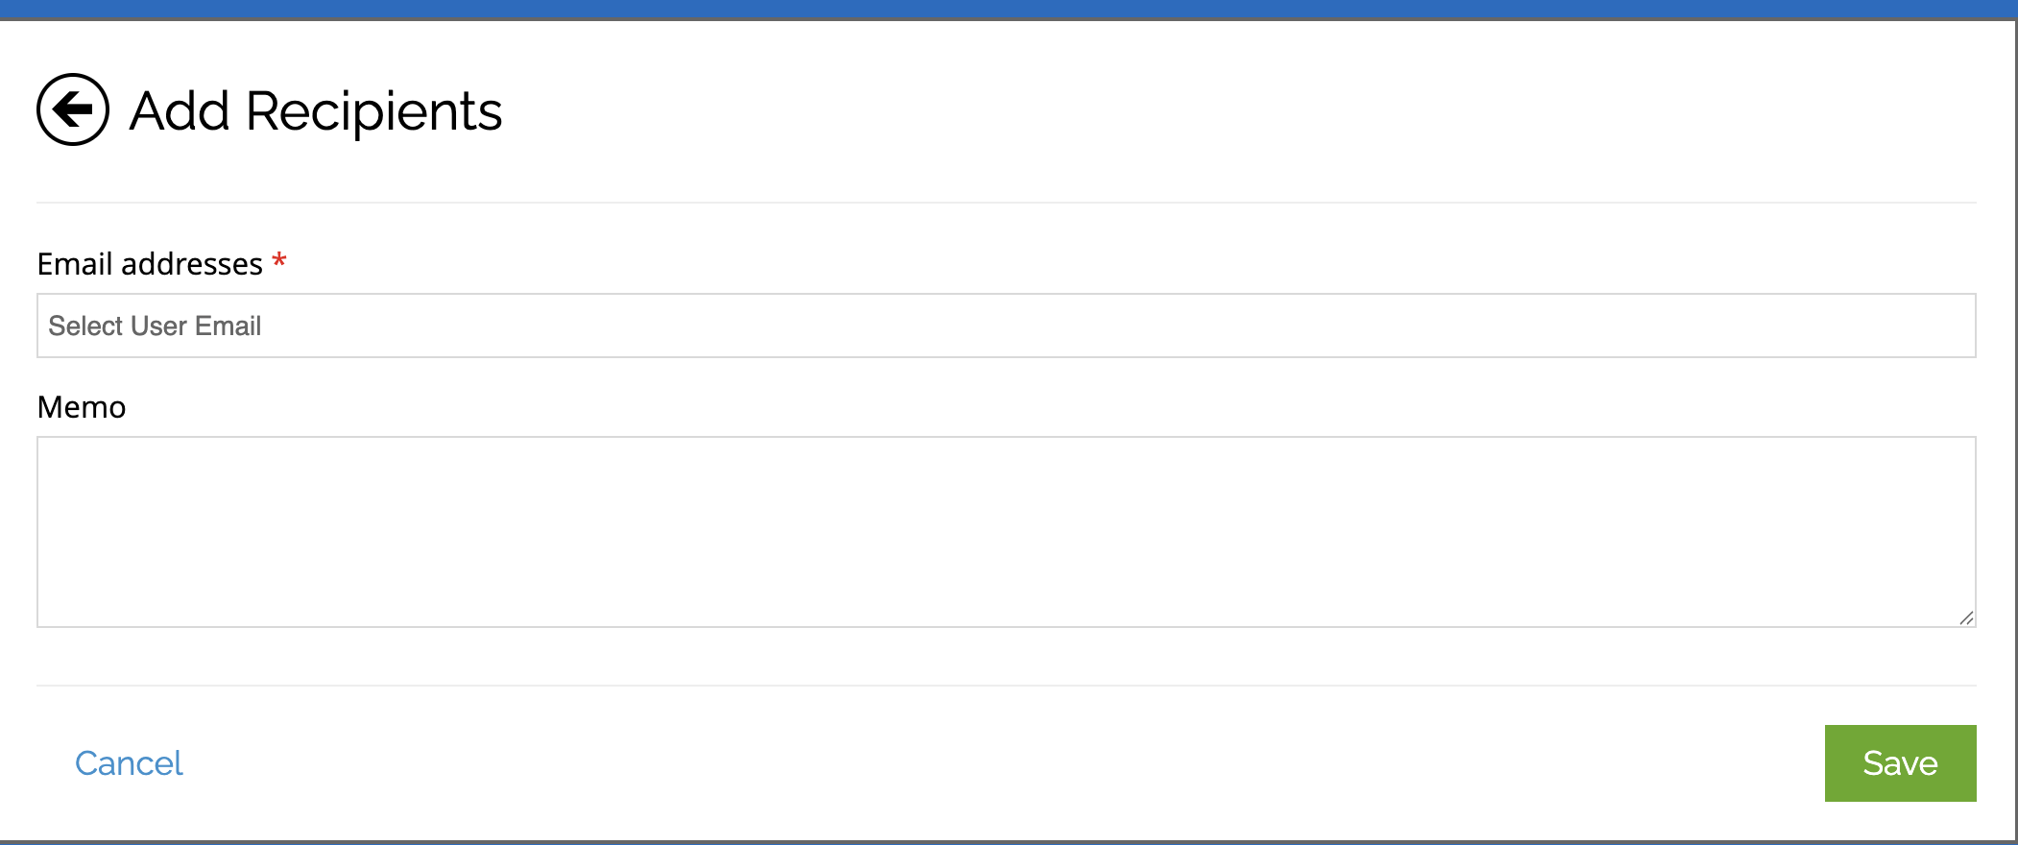The width and height of the screenshot is (2018, 845).
Task: Click the Memo field label
Action: [x=82, y=407]
